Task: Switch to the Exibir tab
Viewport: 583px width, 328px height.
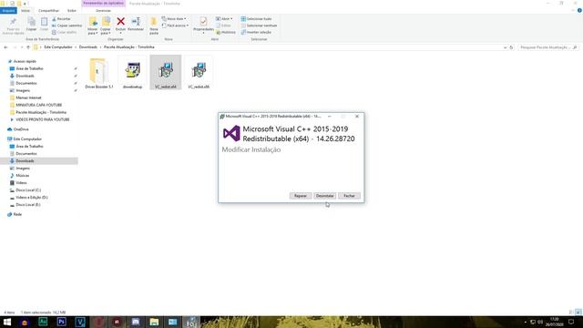Action: coord(72,10)
